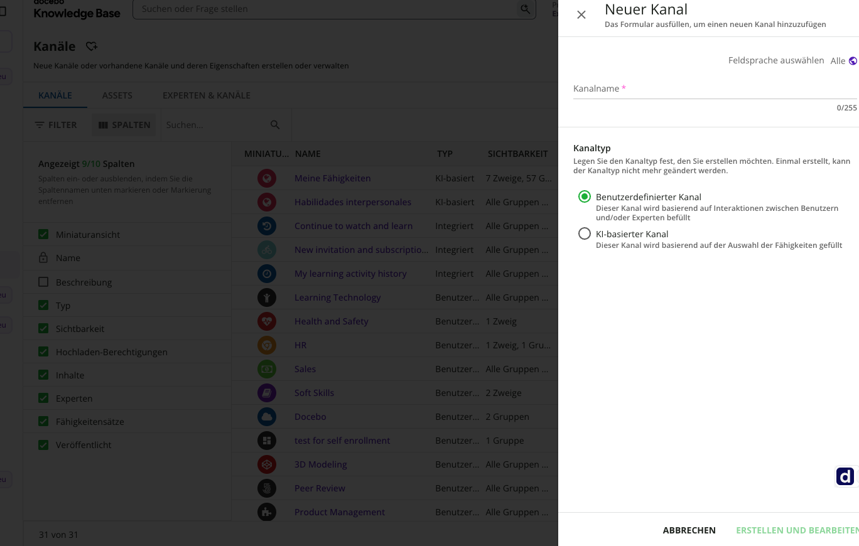This screenshot has width=859, height=546.
Task: Select KI-basierter Kanal radio option
Action: pyautogui.click(x=585, y=234)
